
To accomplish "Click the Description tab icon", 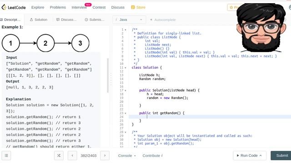I will [x=1, y=19].
